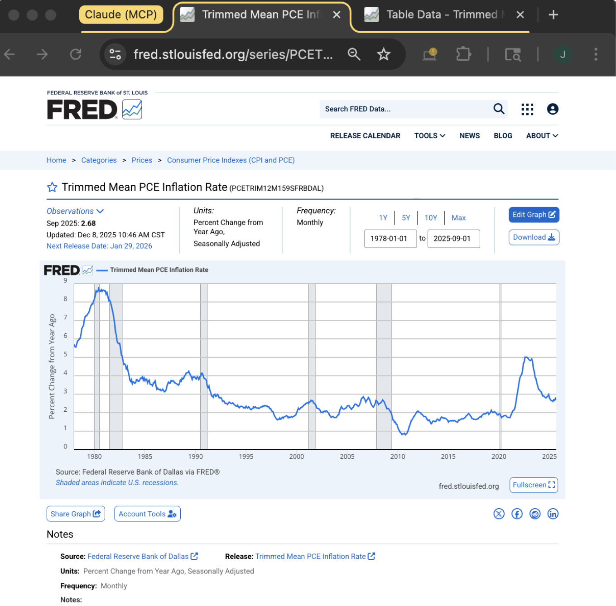Screen dimensions: 616x606
Task: Open the FRED apps grid menu icon
Action: click(x=527, y=109)
